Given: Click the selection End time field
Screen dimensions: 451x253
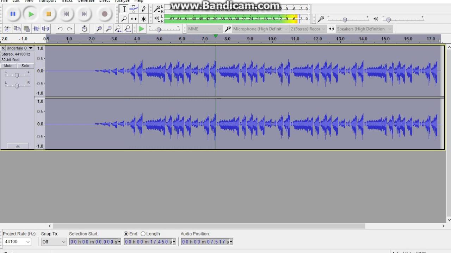Looking at the screenshot, I should tap(150, 242).
